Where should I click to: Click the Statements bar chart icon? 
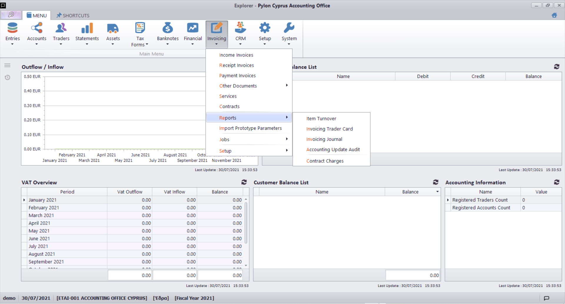pyautogui.click(x=87, y=28)
